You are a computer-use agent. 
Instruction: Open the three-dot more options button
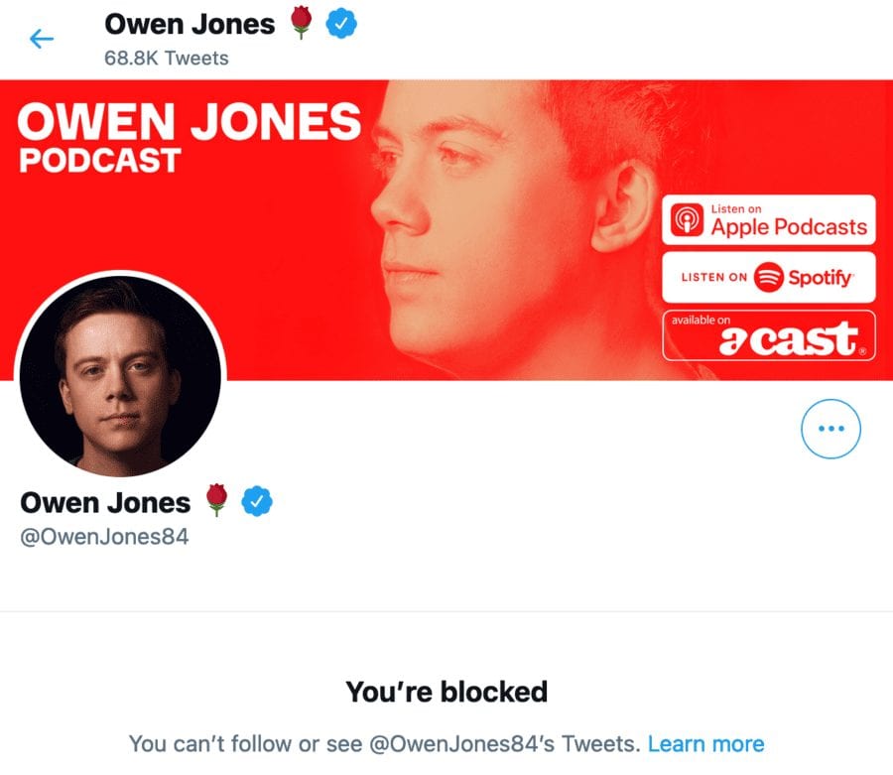[830, 429]
